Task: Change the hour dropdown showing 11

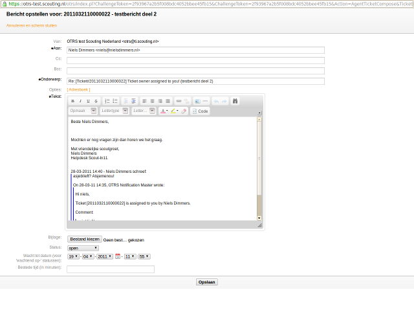Action: (x=130, y=256)
